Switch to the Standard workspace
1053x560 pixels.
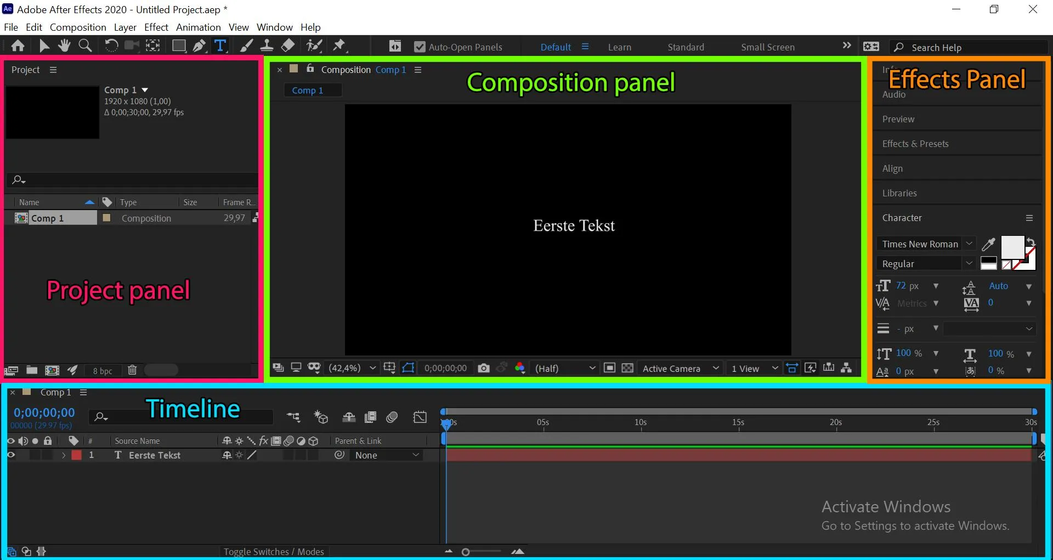coord(686,47)
